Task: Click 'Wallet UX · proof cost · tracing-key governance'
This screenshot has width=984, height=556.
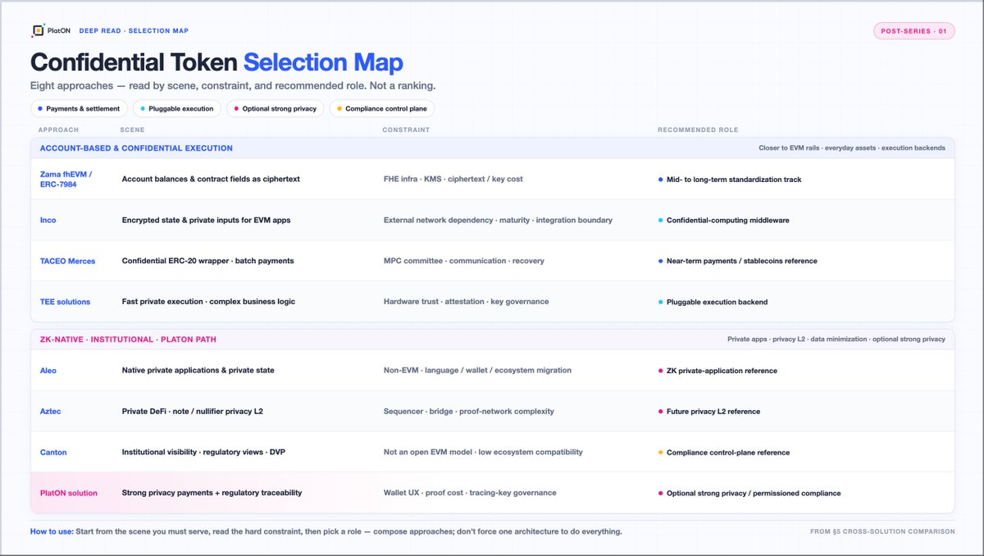Action: coord(470,493)
